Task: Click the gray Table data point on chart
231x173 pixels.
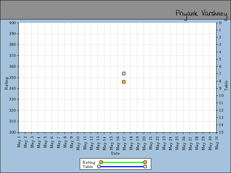Action: (124, 74)
